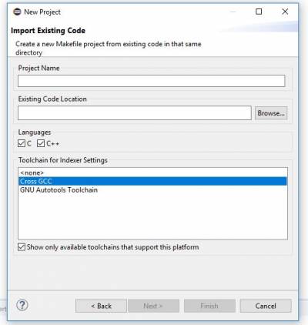The height and width of the screenshot is (325, 308).
Task: Click empty area of toolchain list
Action: (x=152, y=217)
